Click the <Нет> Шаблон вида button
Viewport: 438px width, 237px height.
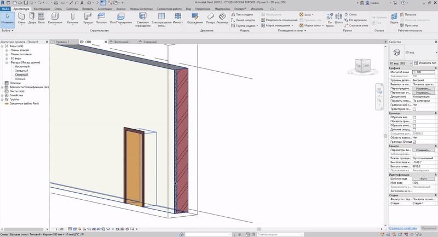coord(423,179)
